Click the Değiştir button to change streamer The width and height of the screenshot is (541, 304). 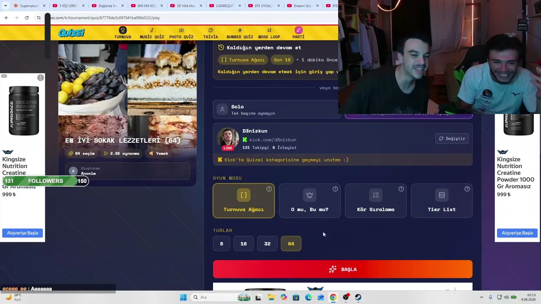(x=452, y=138)
